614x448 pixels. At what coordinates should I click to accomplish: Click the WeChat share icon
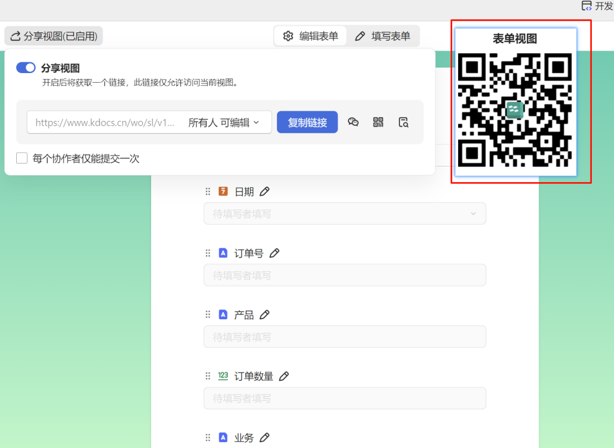point(353,122)
